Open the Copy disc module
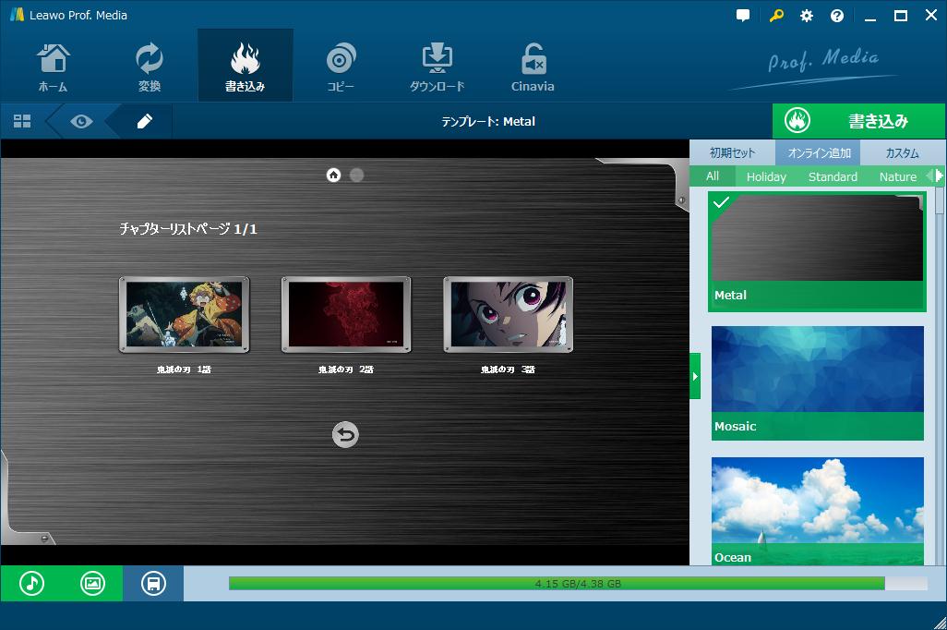 (x=341, y=67)
